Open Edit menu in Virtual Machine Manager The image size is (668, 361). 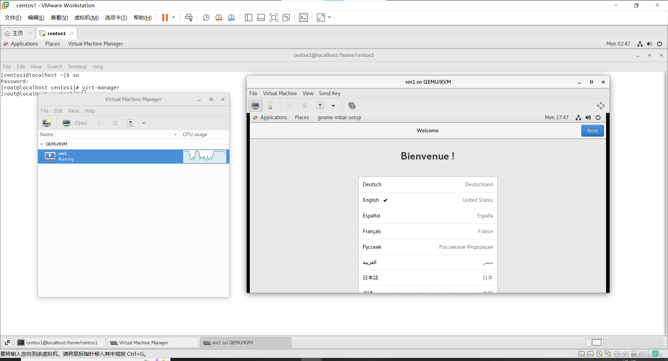coord(58,111)
